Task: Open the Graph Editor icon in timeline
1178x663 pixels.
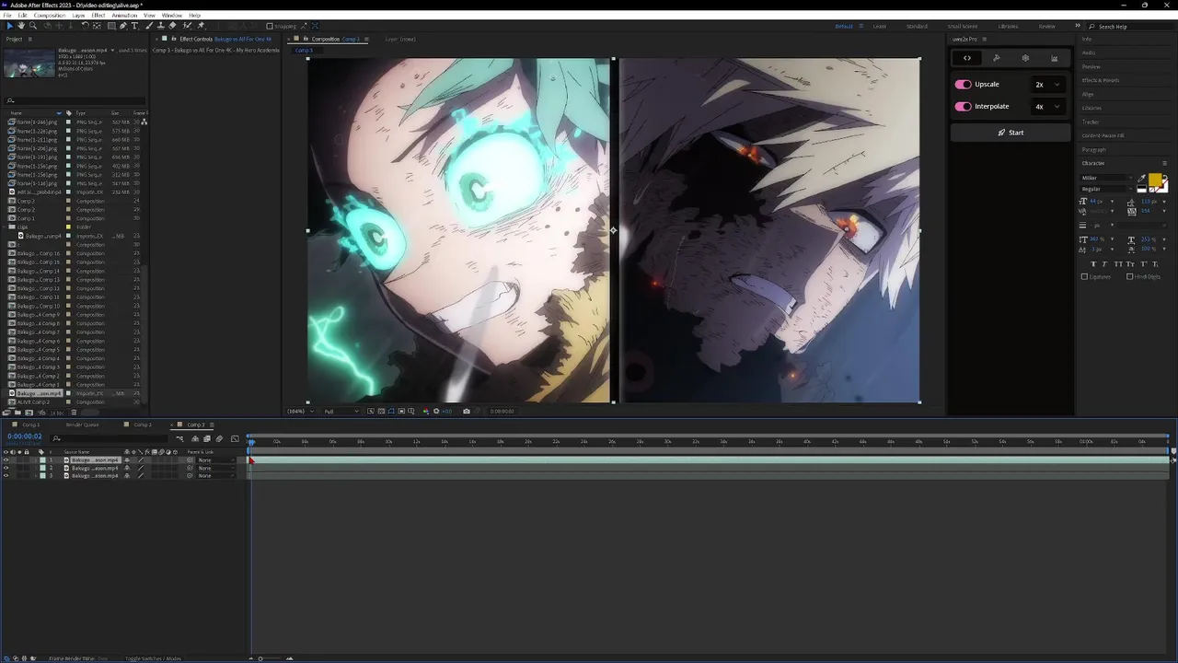Action: click(x=235, y=439)
